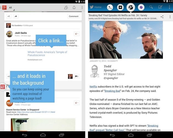173x138 pixels.
Task: Open circle options icon on Josh Sacks post
Action: pyautogui.click(x=77, y=34)
